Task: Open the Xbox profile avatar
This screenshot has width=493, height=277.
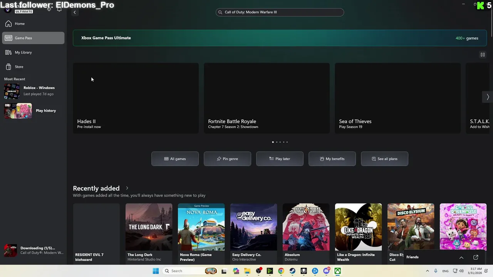Action: coord(7,10)
